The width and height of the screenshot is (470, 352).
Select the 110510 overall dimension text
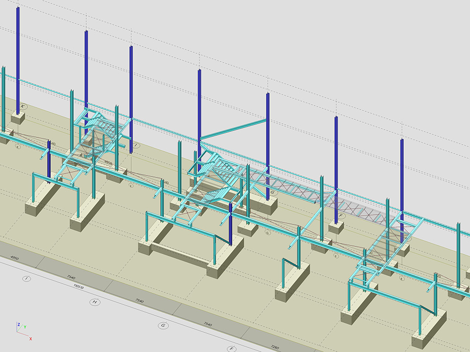pos(78,287)
